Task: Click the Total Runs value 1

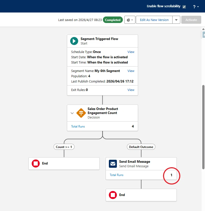Action: (x=171, y=175)
